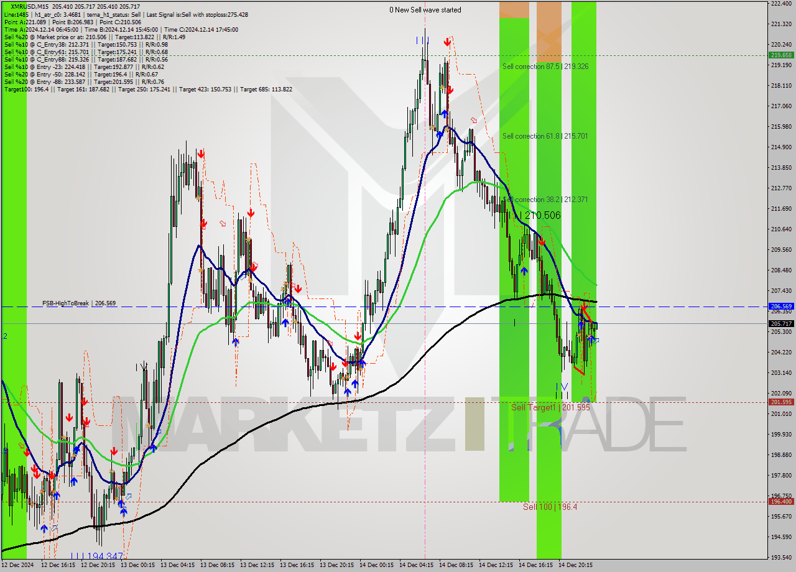Click the '14 Dec 20:15' time axis label
The image size is (796, 572).
[x=576, y=565]
